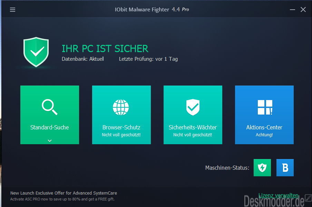Image resolution: width=312 pixels, height=207 pixels.
Task: Open the Sicherheits-Wächter shield tile
Action: (x=193, y=115)
